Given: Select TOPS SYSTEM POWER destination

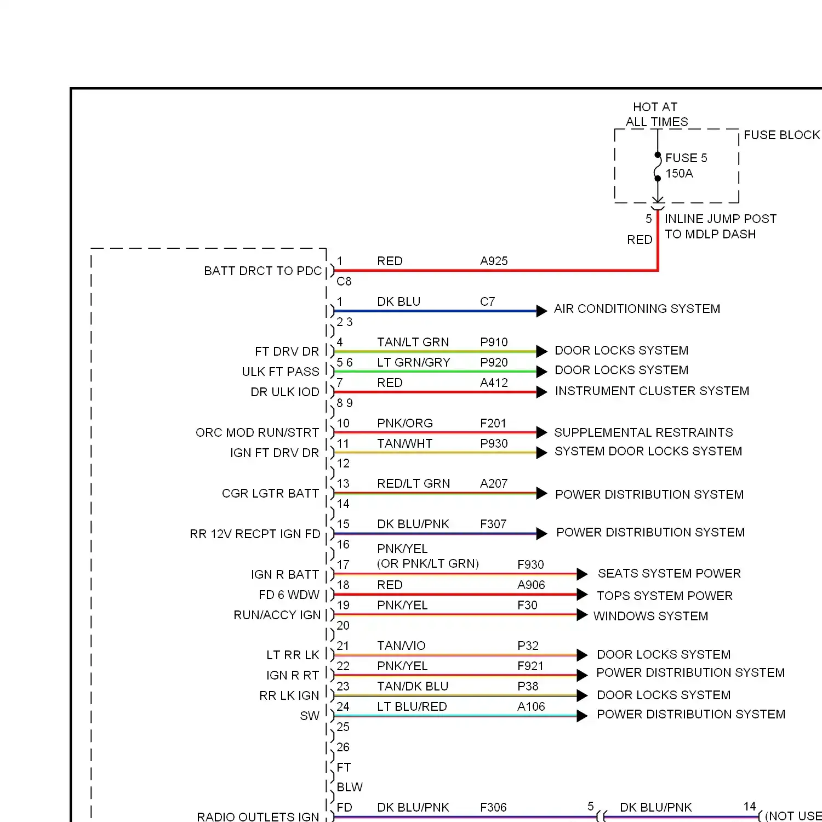Looking at the screenshot, I should (665, 596).
